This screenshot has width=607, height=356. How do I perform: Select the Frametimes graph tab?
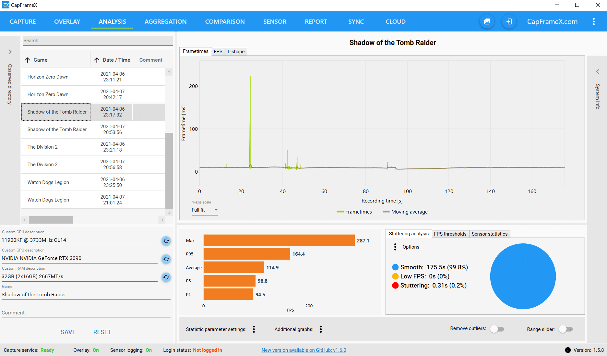click(x=196, y=51)
